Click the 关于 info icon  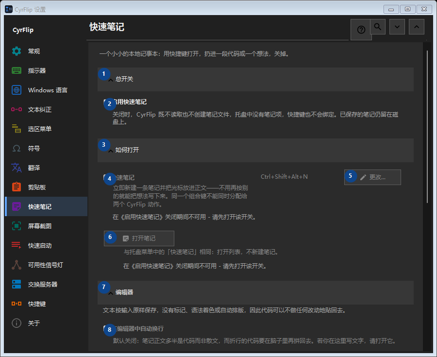click(x=17, y=323)
